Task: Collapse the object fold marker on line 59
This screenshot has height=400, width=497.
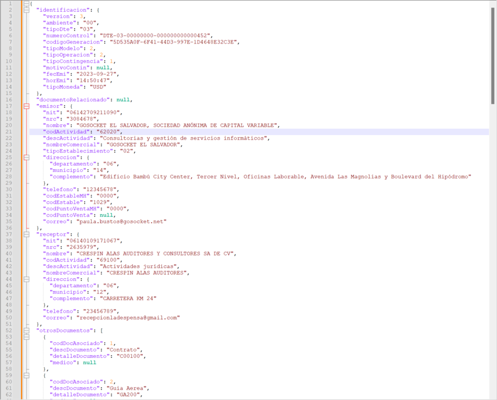Action: coord(26,375)
